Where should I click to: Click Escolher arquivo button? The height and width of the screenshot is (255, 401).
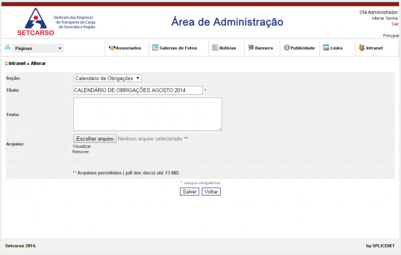(95, 138)
